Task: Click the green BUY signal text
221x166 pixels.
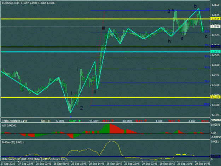Action: coord(72,121)
